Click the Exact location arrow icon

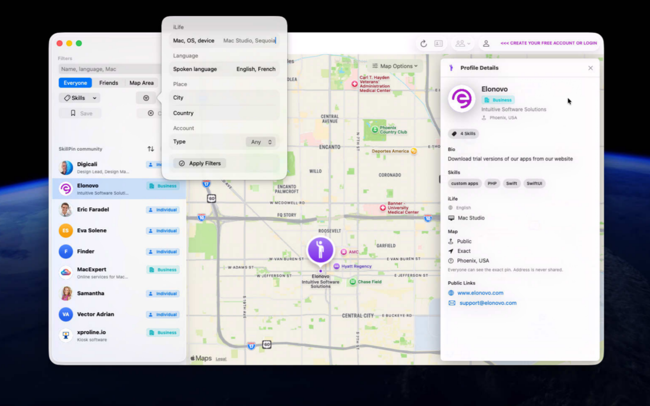click(451, 251)
